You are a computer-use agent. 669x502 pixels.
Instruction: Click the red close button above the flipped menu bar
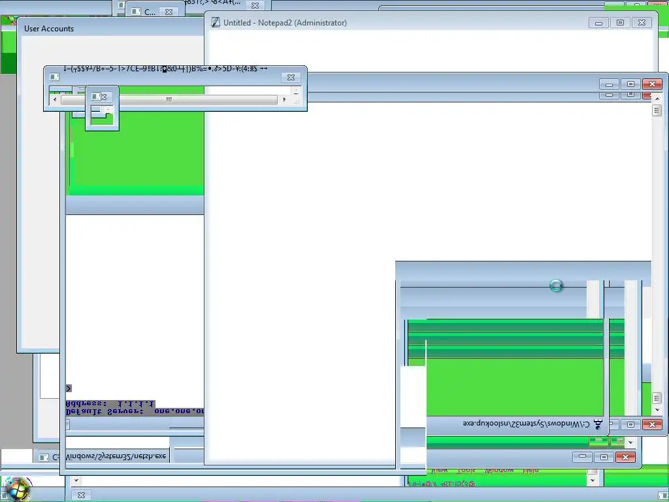[625, 457]
